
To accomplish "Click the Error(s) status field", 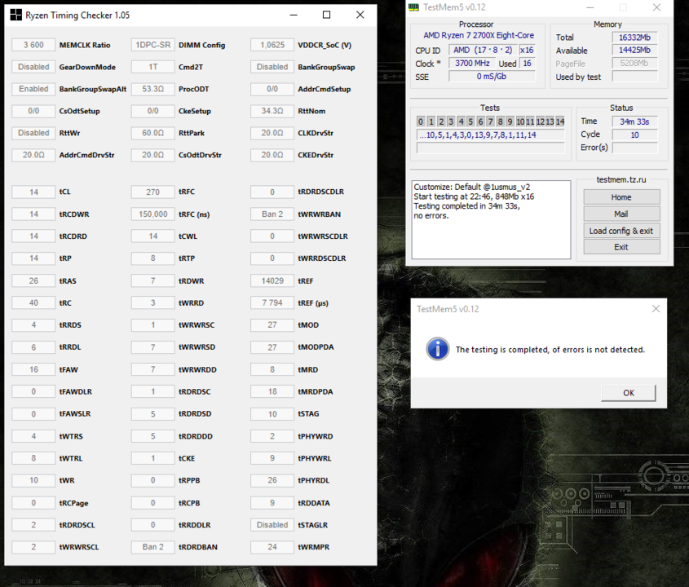I will (634, 148).
